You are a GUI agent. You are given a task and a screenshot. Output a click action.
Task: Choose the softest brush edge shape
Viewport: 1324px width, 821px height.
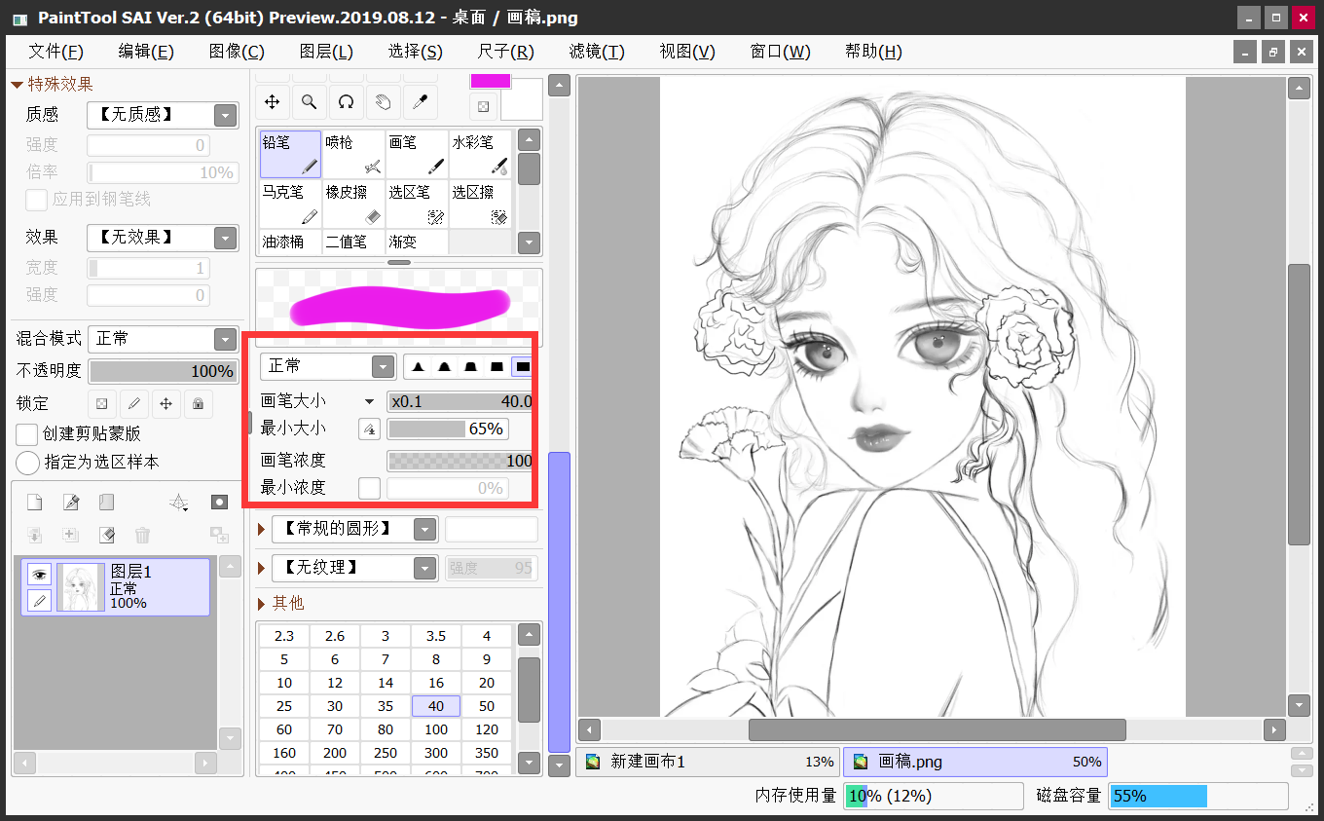[x=419, y=367]
